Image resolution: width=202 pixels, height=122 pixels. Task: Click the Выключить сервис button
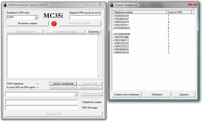click(x=80, y=23)
